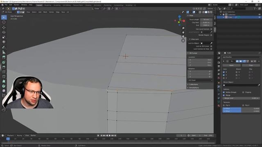Check Lock to 3D Cursor
The image size is (262, 147).
[211, 46]
